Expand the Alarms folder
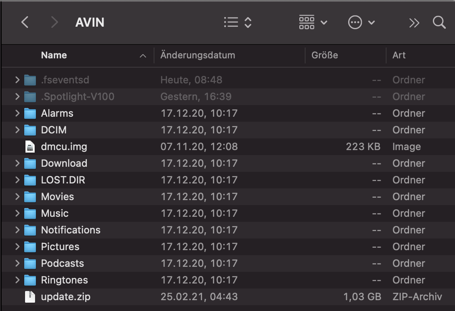 coord(18,113)
